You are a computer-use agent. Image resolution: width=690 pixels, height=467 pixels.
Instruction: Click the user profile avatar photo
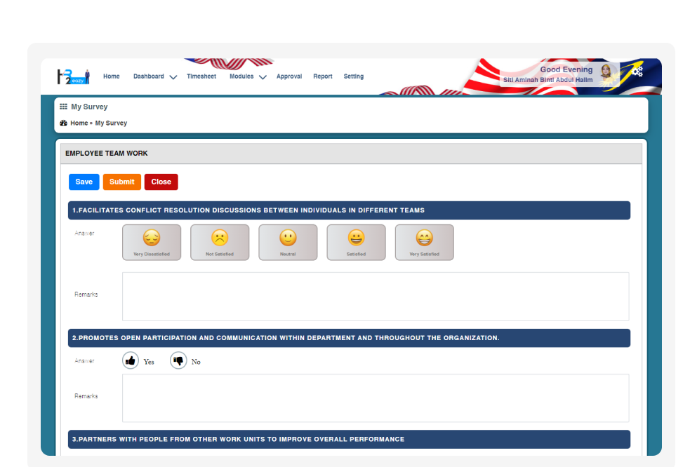pyautogui.click(x=606, y=72)
